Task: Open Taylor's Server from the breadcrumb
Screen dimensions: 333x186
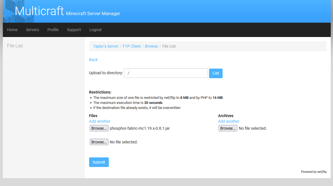Action: (106, 46)
